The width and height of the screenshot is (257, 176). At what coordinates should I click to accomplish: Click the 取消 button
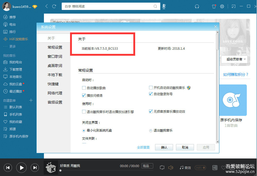[185, 147]
